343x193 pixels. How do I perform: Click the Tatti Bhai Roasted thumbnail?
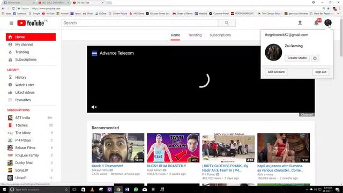pyautogui.click(x=173, y=148)
